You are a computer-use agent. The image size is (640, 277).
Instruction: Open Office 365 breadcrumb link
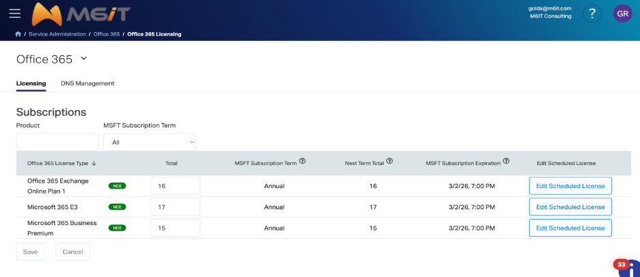[x=107, y=34]
